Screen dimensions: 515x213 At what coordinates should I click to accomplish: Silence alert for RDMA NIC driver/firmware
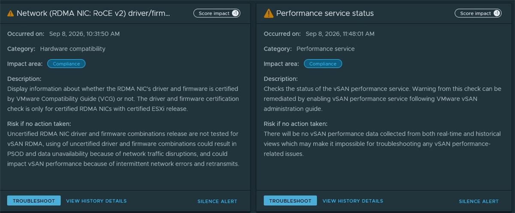click(x=217, y=201)
